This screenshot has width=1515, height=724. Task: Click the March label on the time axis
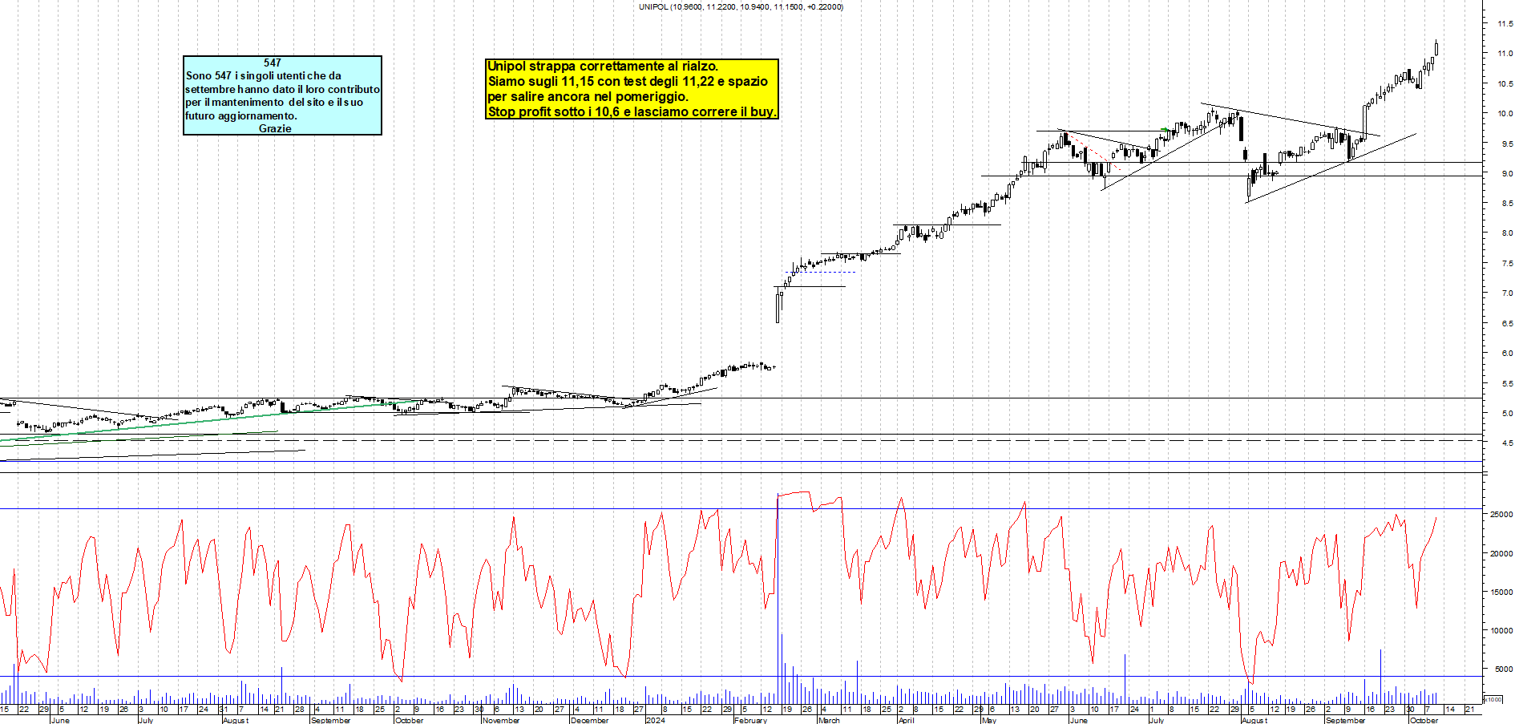[x=829, y=720]
